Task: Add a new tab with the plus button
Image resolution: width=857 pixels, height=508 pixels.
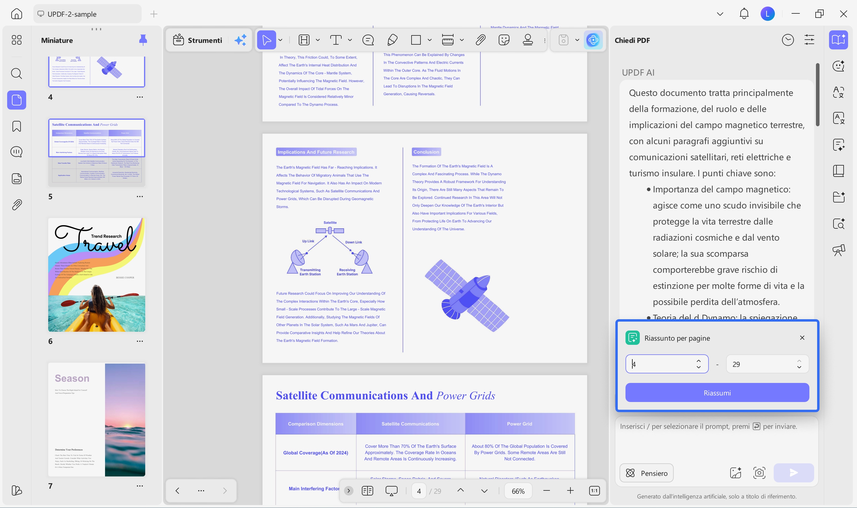Action: [154, 14]
